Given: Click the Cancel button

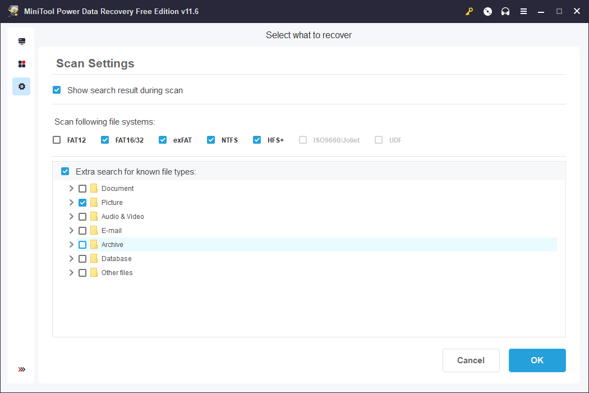Looking at the screenshot, I should (x=471, y=360).
